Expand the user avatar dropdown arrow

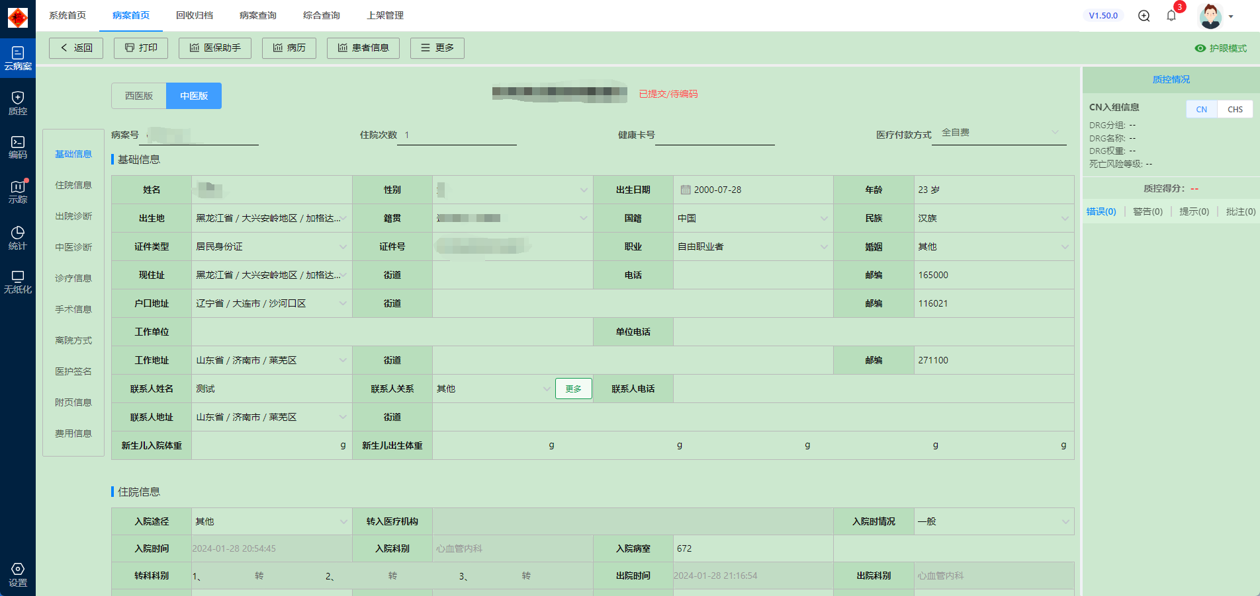[1231, 17]
